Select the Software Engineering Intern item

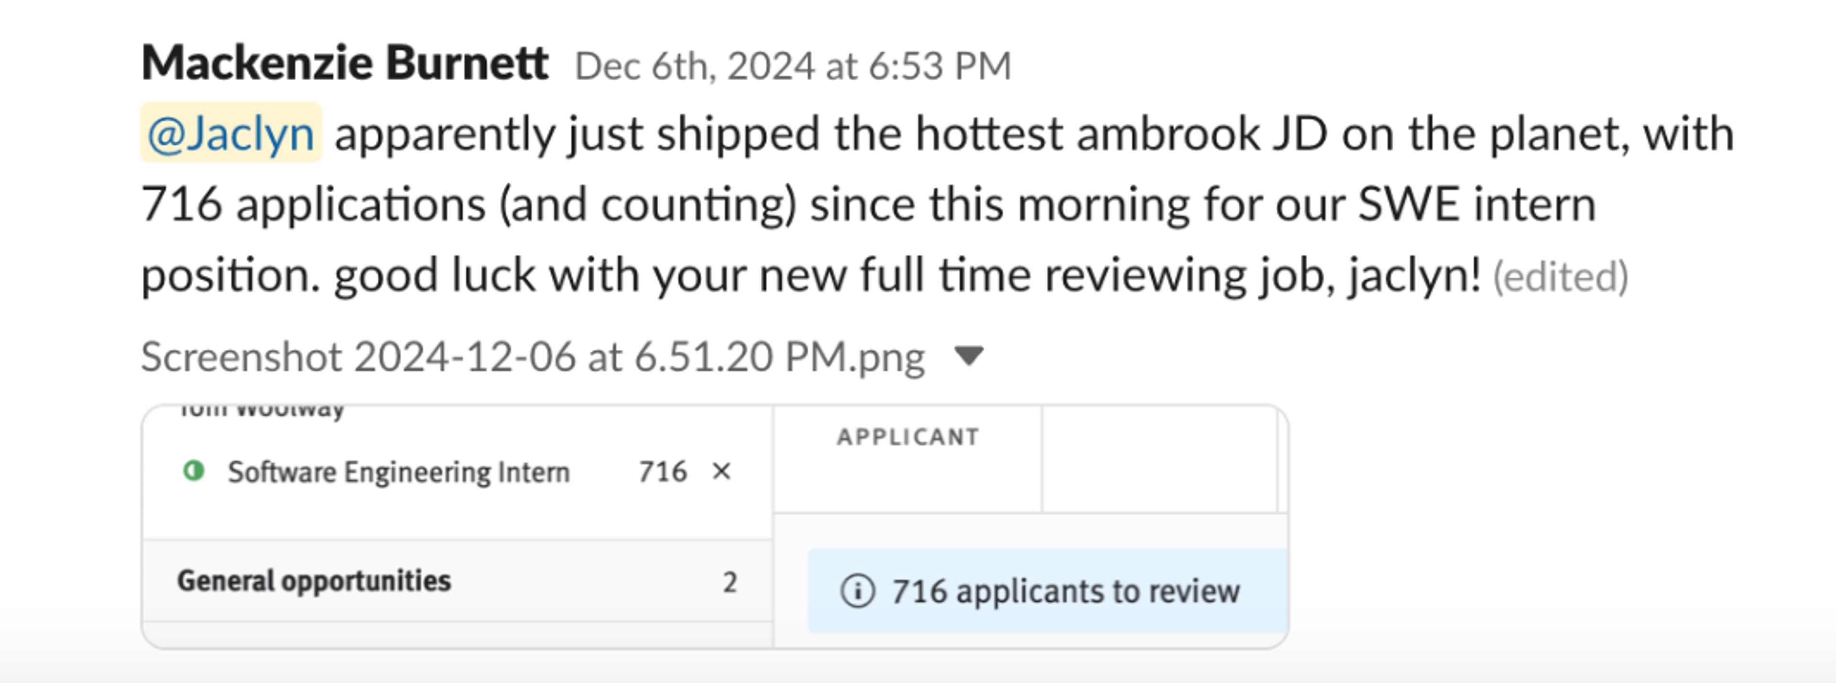(398, 472)
